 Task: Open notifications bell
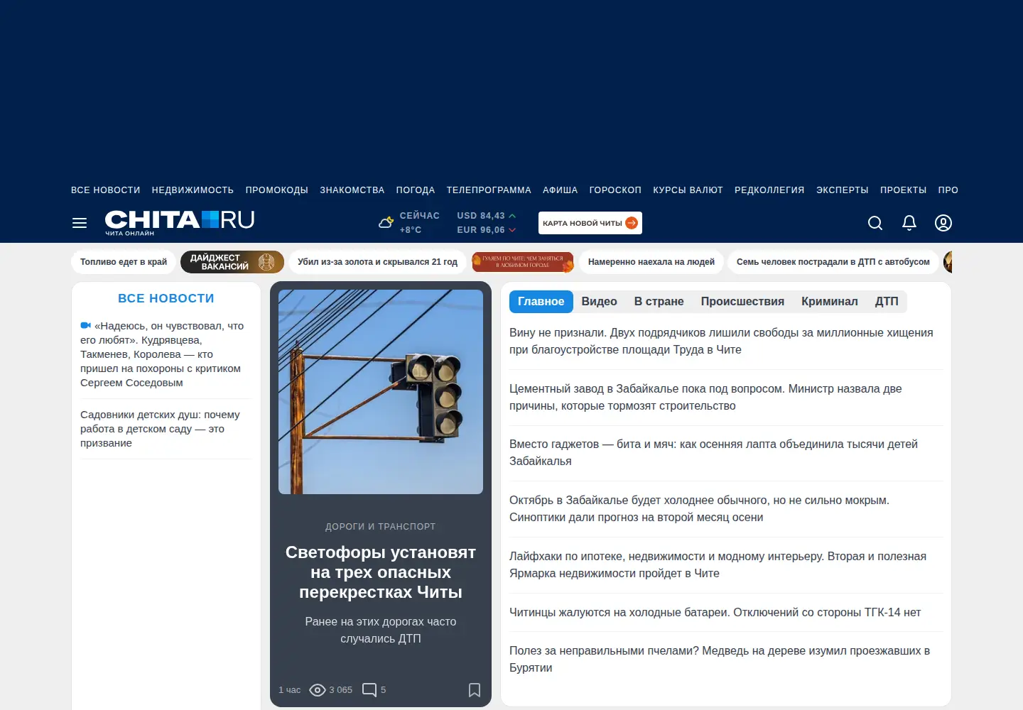pyautogui.click(x=909, y=223)
